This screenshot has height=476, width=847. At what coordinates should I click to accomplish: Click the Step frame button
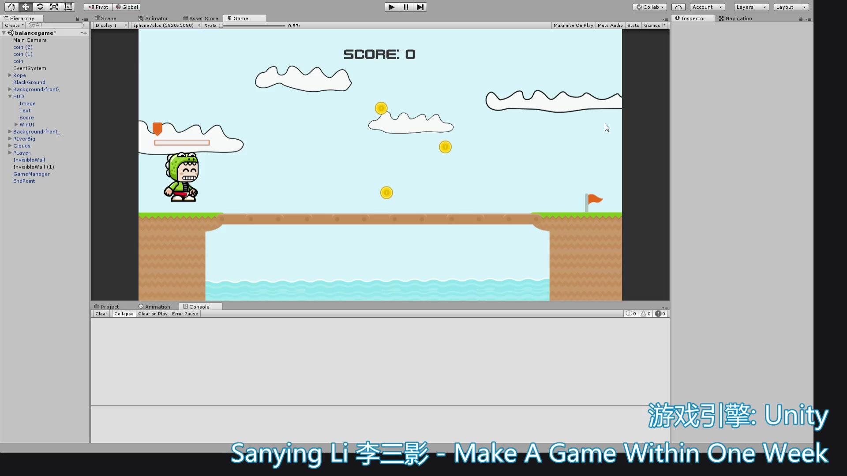click(x=420, y=7)
